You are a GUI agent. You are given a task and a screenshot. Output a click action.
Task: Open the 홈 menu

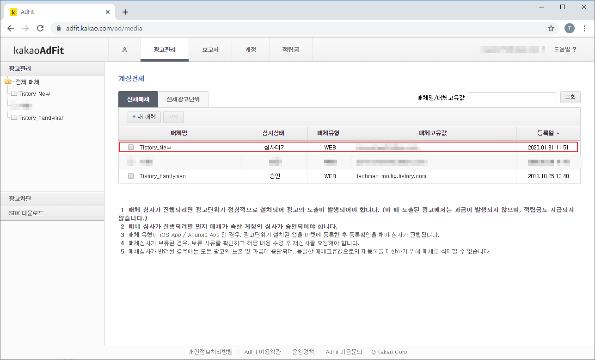coord(124,50)
